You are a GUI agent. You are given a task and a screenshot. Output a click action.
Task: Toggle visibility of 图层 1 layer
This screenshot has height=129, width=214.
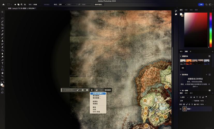tap(181, 109)
